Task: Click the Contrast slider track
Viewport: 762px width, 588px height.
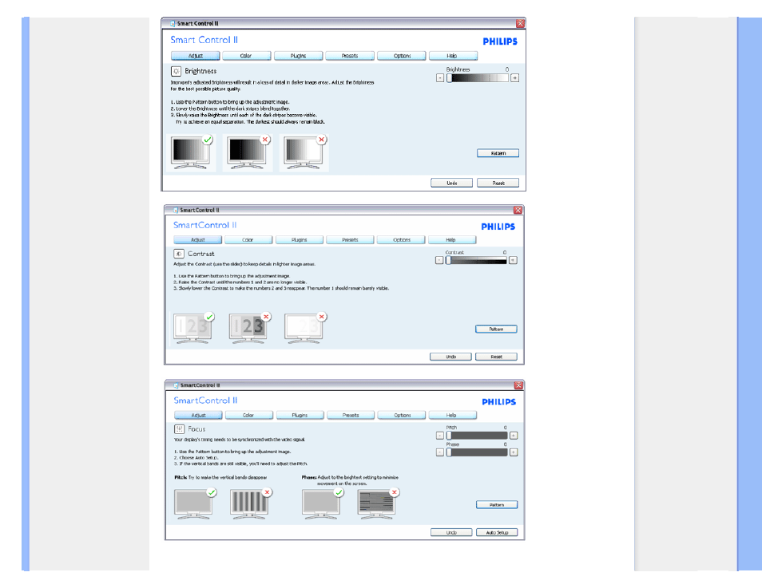Action: [x=476, y=260]
